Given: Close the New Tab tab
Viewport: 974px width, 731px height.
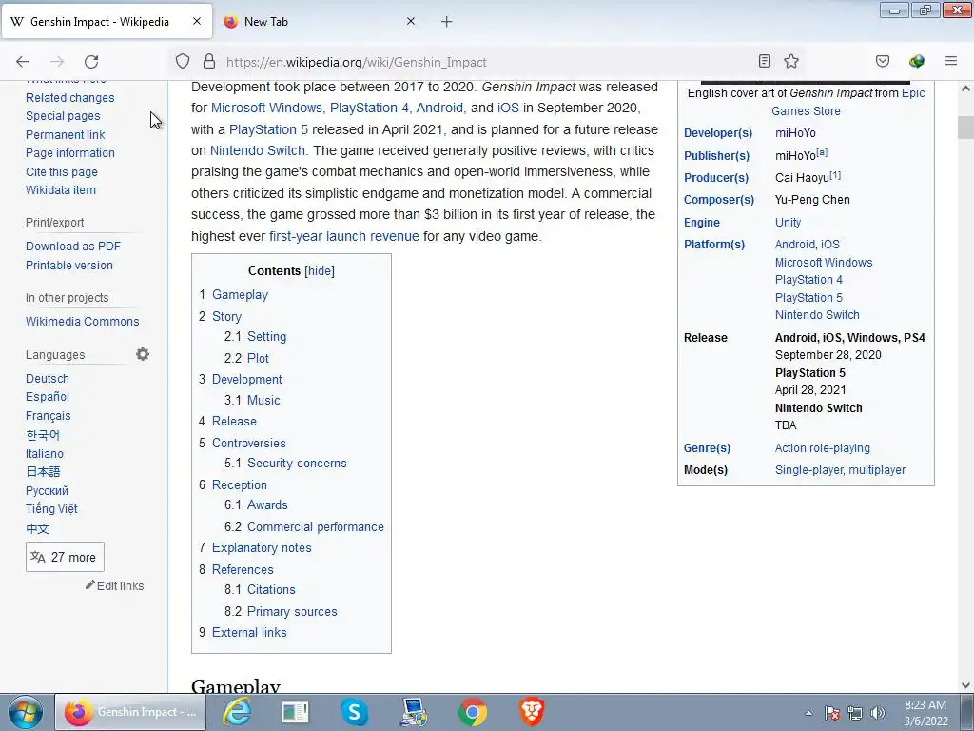Looking at the screenshot, I should coord(411,21).
